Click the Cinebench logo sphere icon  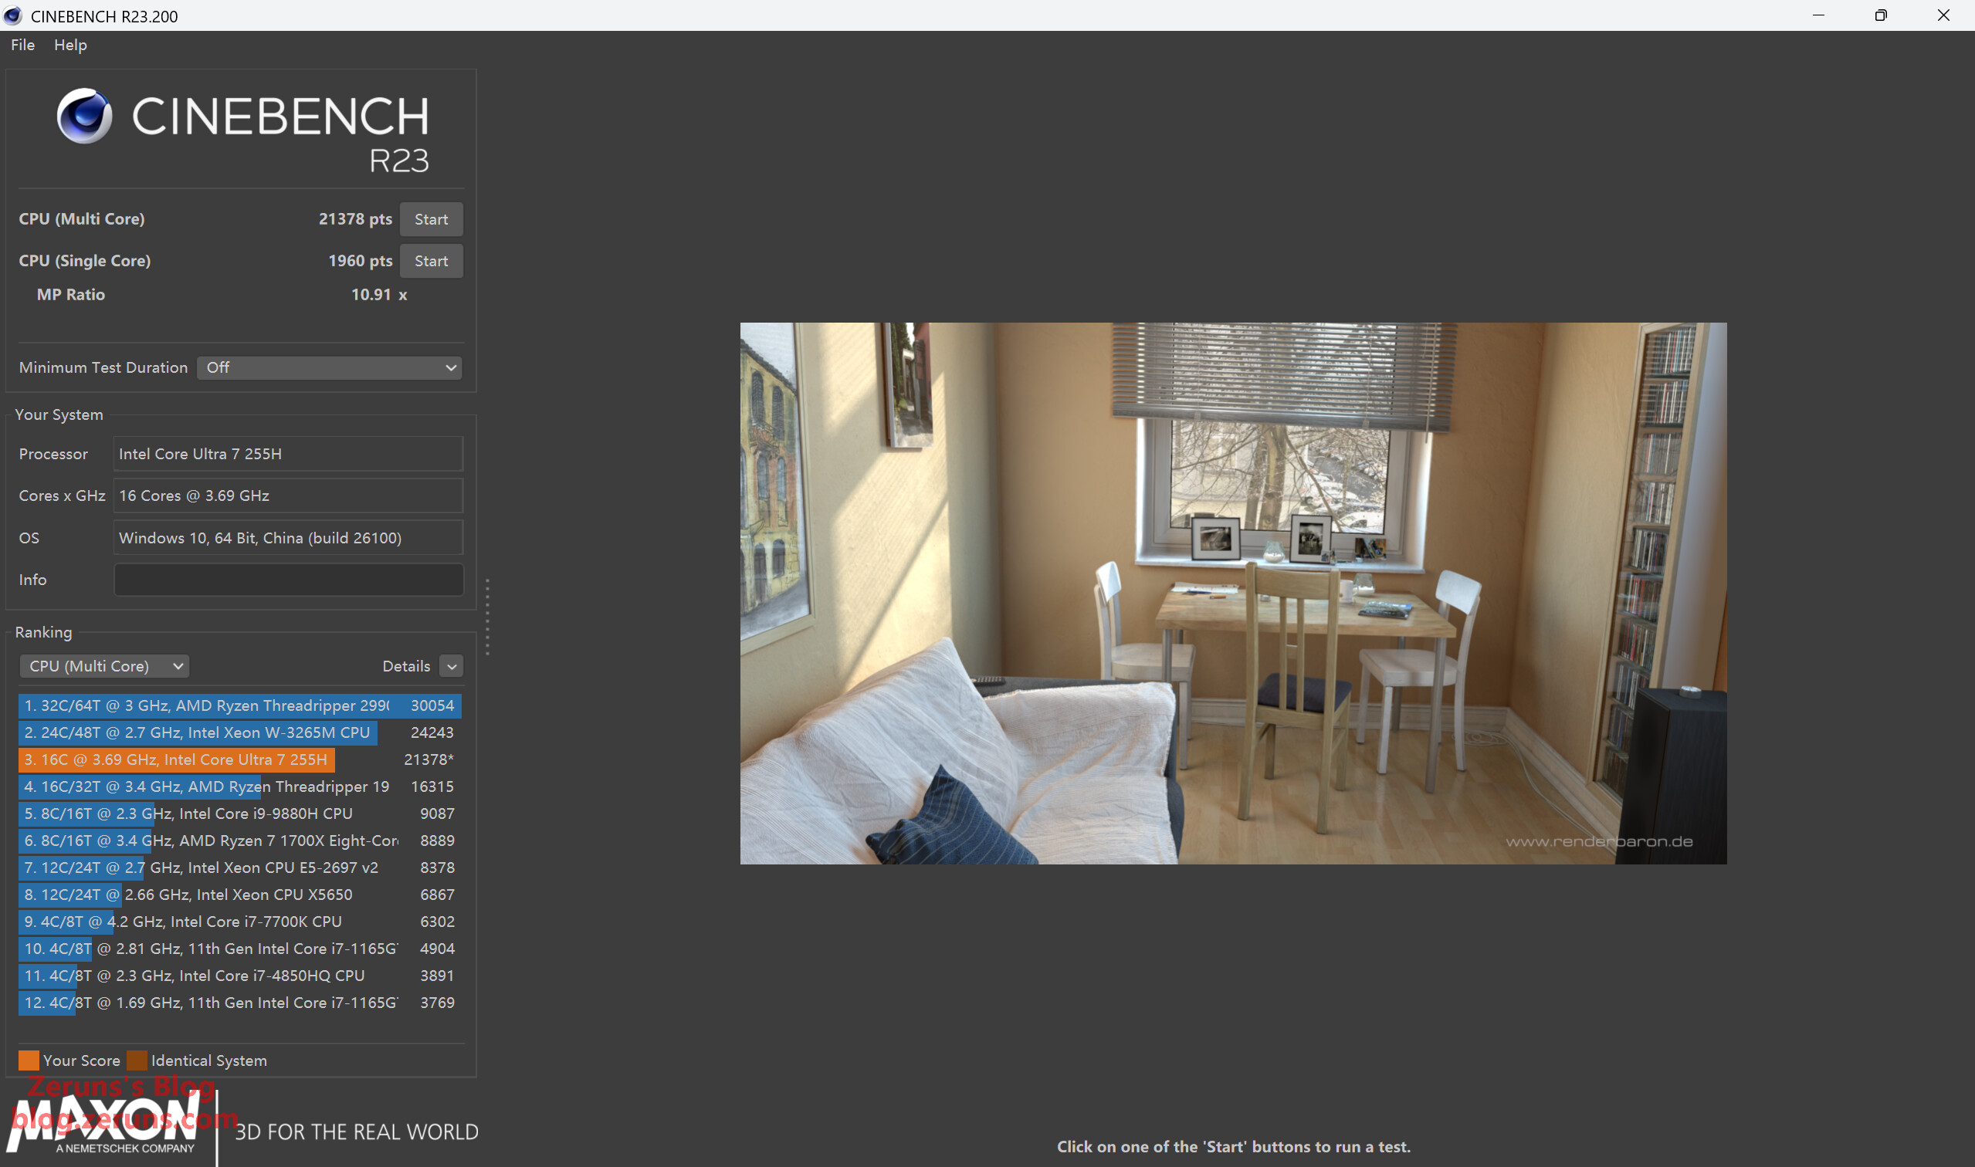tap(84, 116)
